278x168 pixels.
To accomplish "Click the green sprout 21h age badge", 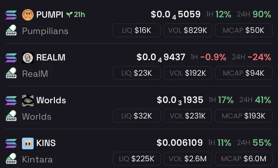I will (x=76, y=15).
